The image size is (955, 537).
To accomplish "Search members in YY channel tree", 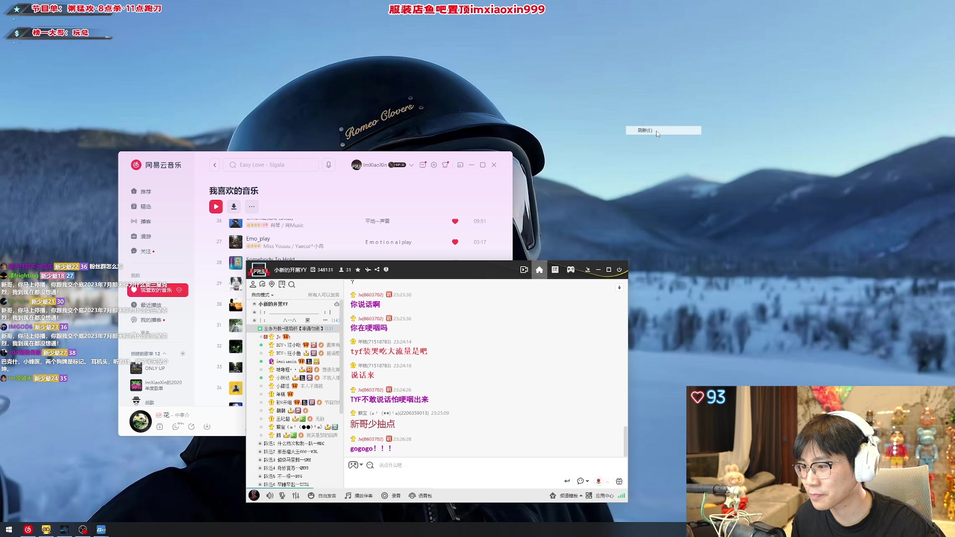I will pos(292,284).
